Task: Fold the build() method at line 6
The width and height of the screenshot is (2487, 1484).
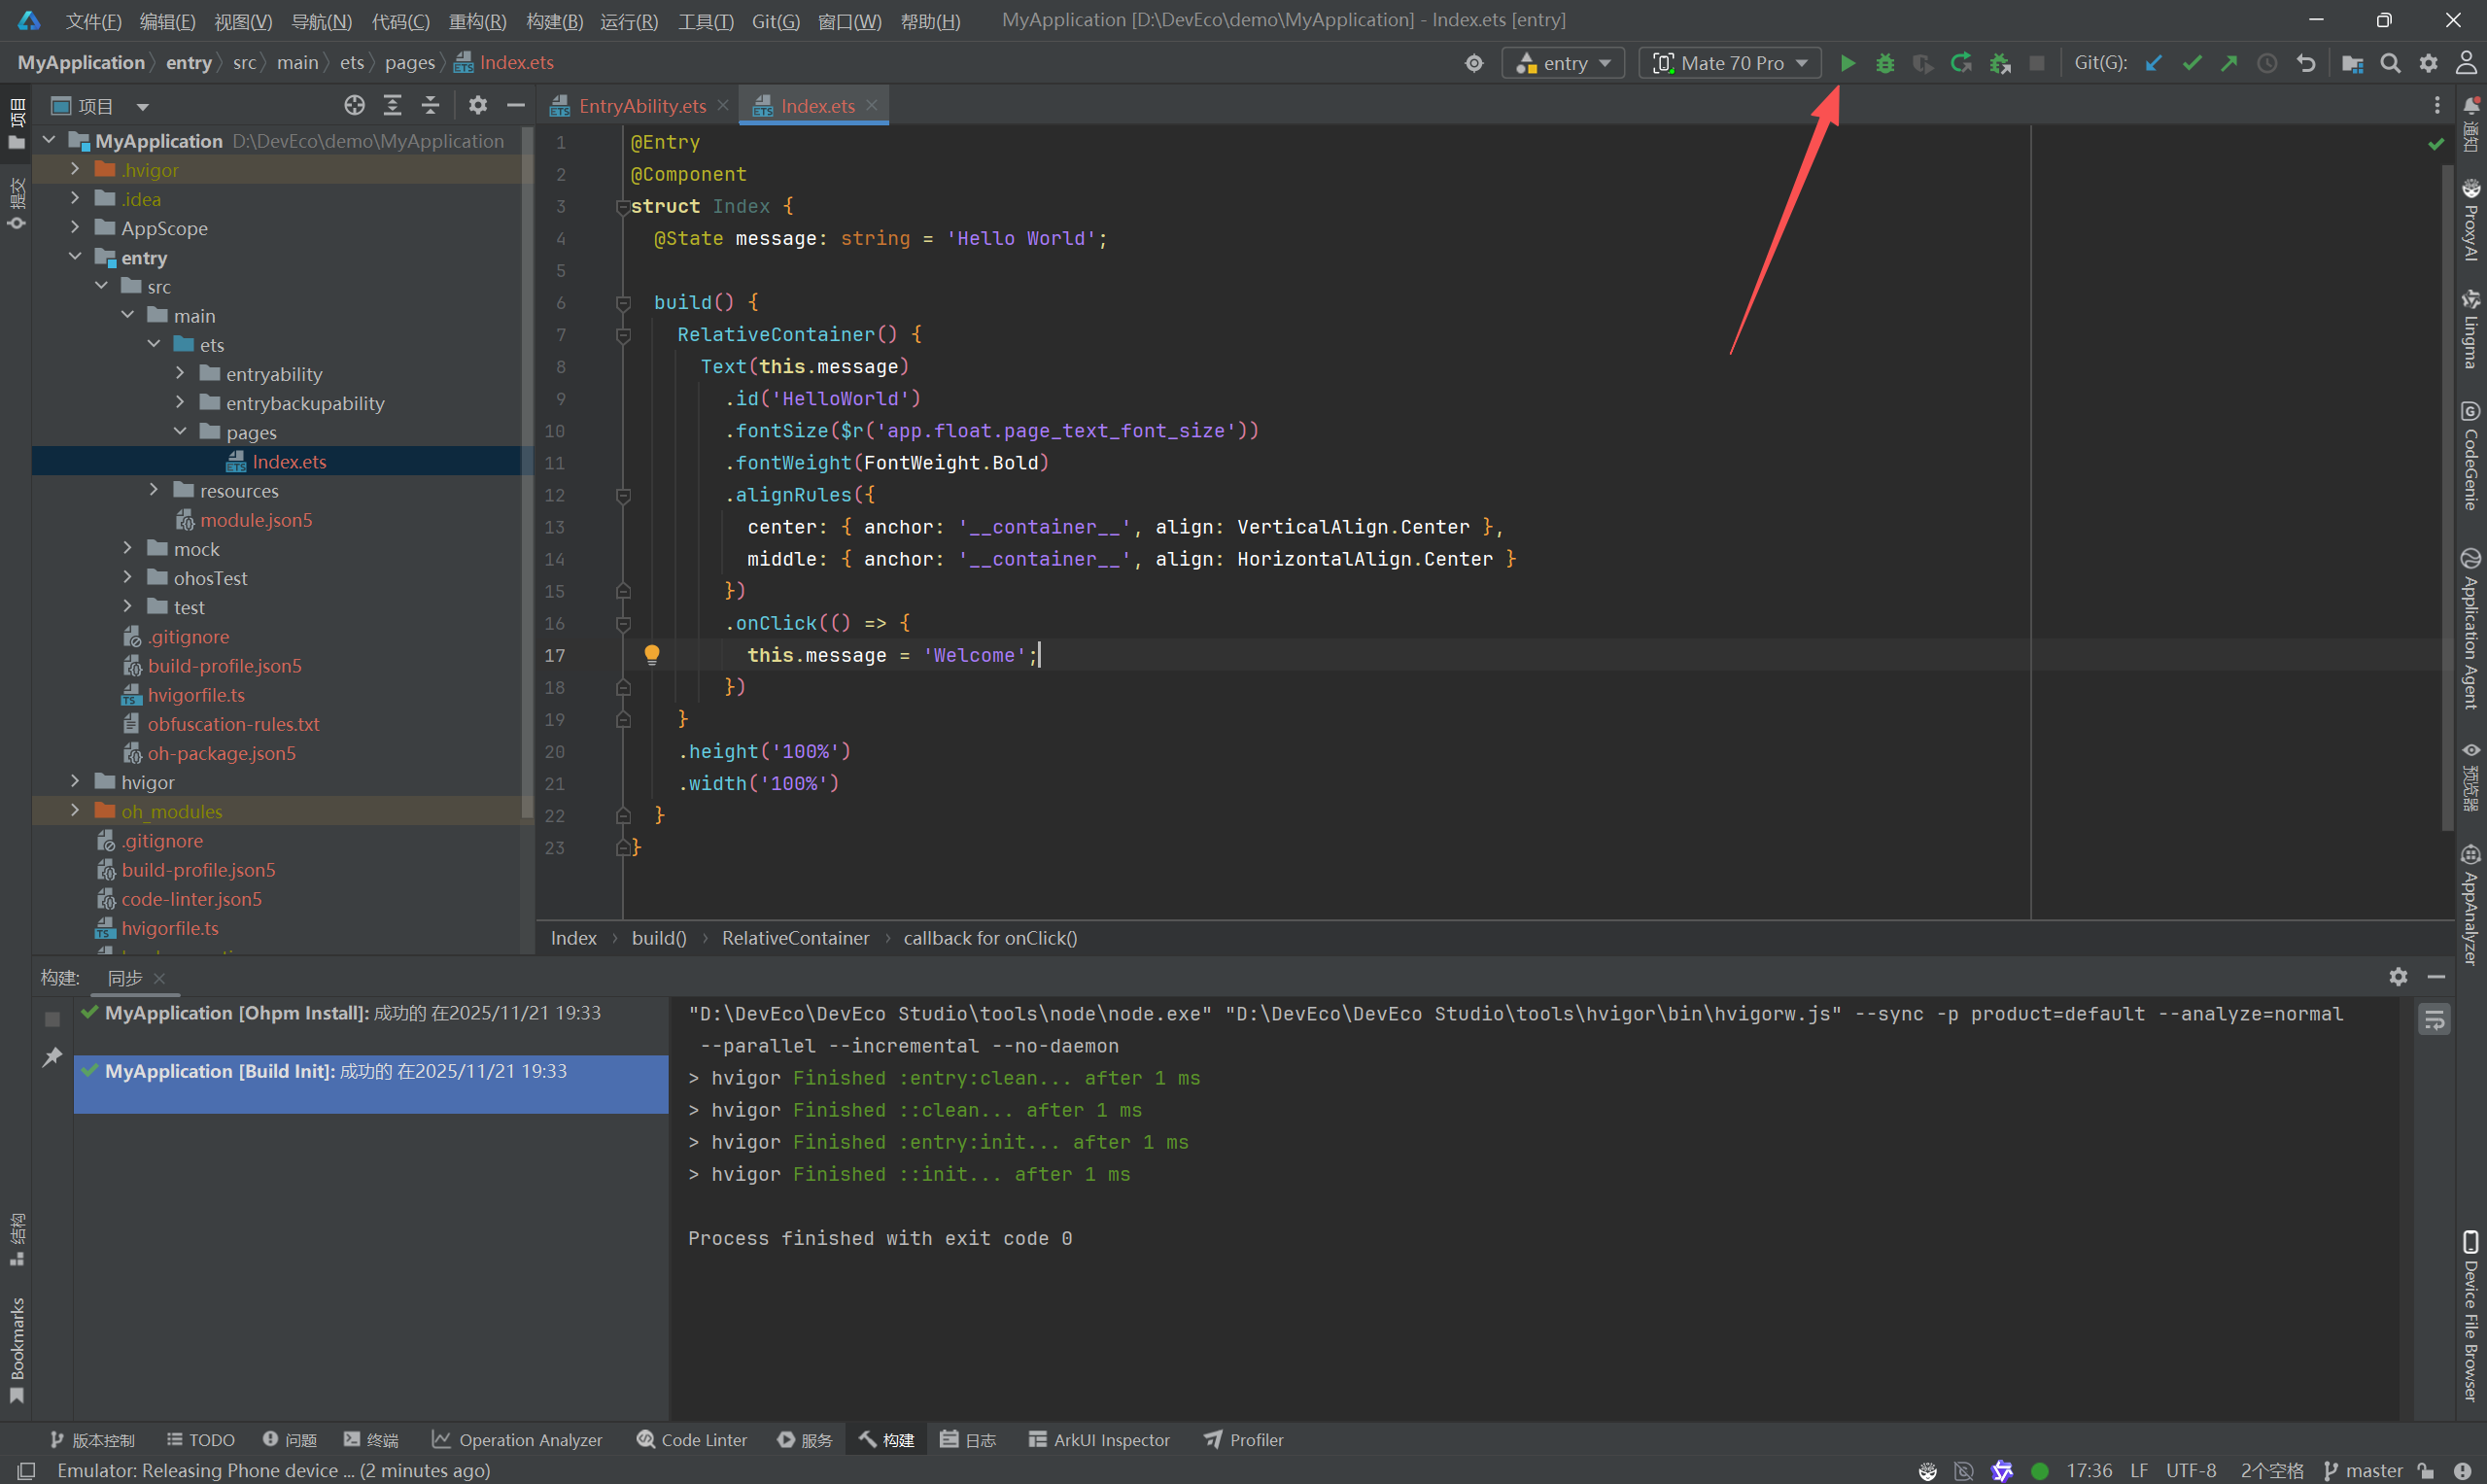Action: pyautogui.click(x=623, y=302)
